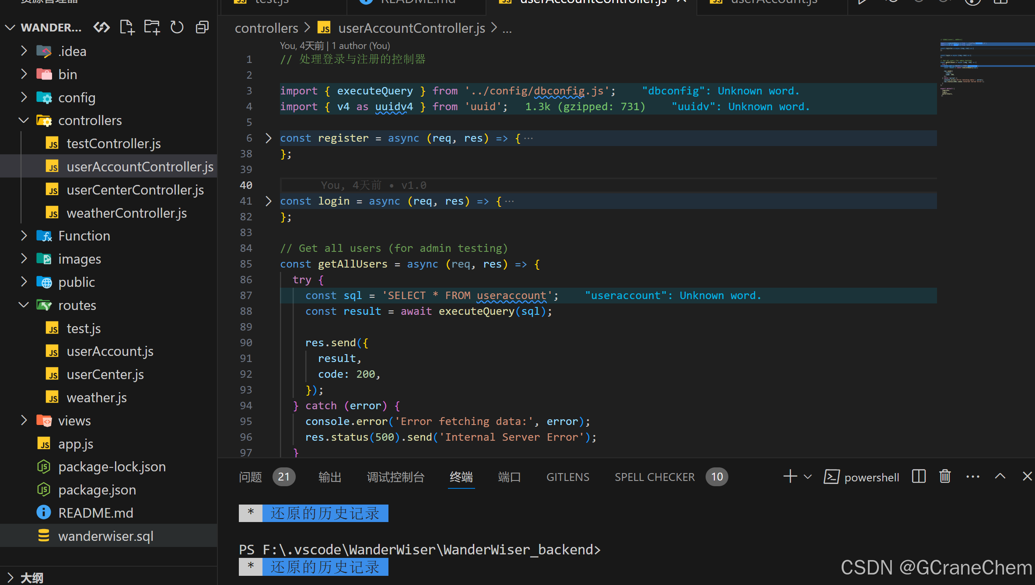Click controllers in the breadcrumb path
Image resolution: width=1035 pixels, height=585 pixels.
[x=266, y=28]
